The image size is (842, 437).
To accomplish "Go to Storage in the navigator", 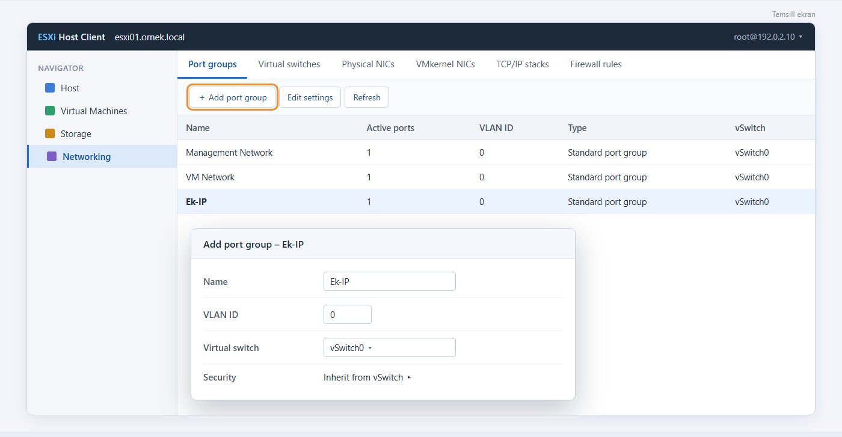I will pyautogui.click(x=102, y=134).
